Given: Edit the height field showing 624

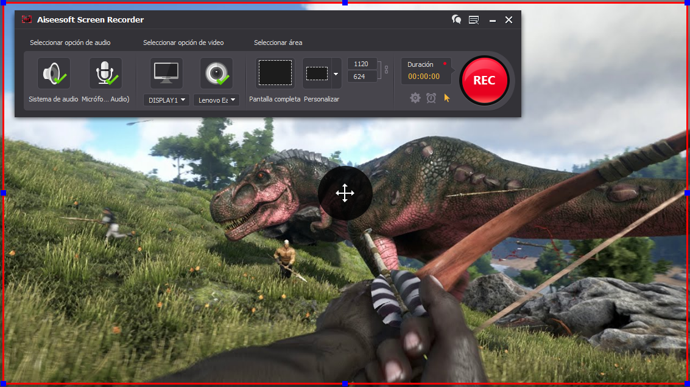Looking at the screenshot, I should pos(362,77).
